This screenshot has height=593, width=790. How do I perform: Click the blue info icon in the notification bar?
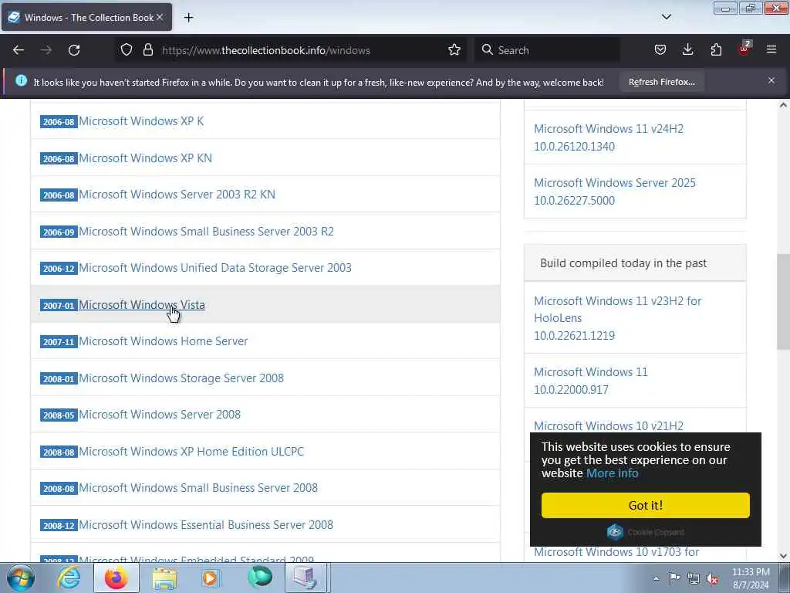point(21,80)
